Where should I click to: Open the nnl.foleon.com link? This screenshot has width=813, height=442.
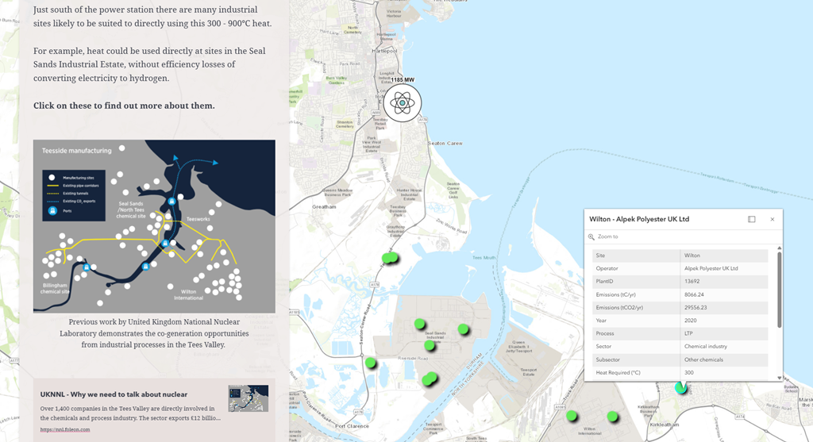[x=65, y=429]
